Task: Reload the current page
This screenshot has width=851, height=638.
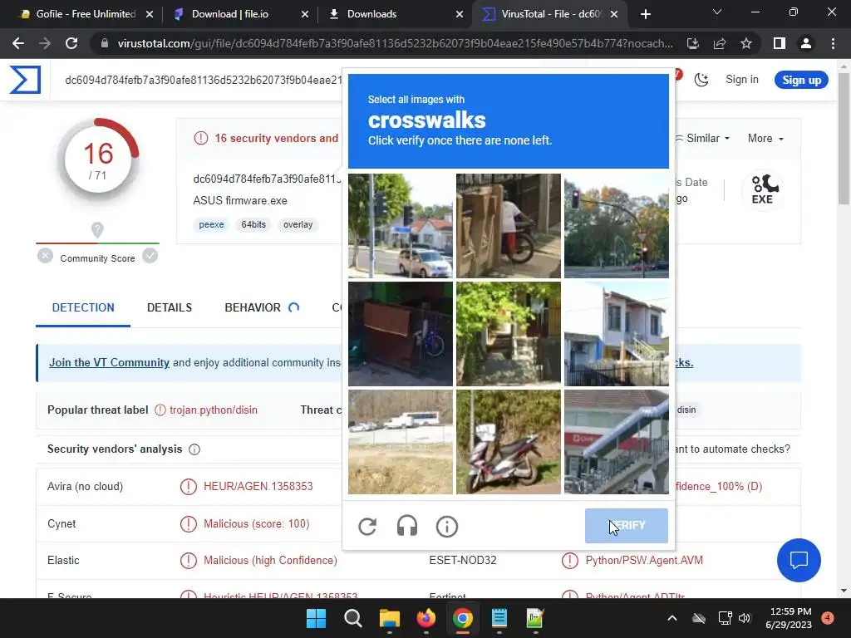Action: (x=71, y=43)
